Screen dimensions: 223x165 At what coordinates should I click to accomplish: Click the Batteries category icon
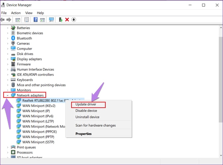(13, 28)
